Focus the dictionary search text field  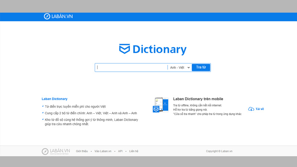[132, 68]
